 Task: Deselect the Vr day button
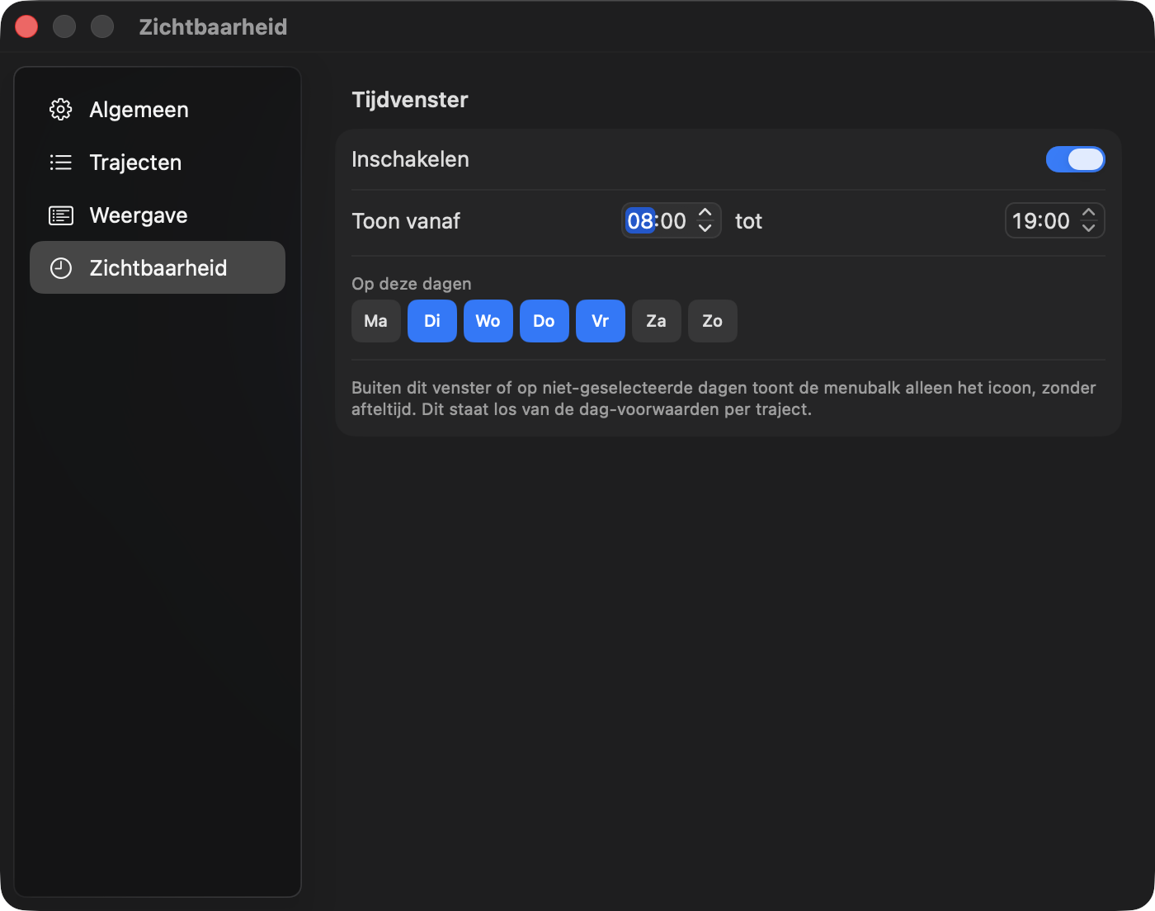(601, 321)
